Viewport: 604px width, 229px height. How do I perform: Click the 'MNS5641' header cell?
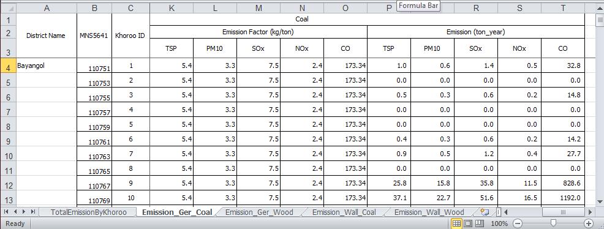[x=94, y=36]
